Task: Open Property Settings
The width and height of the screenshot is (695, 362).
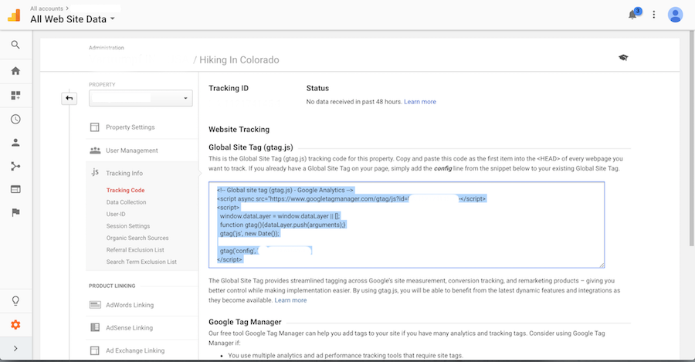Action: (131, 127)
